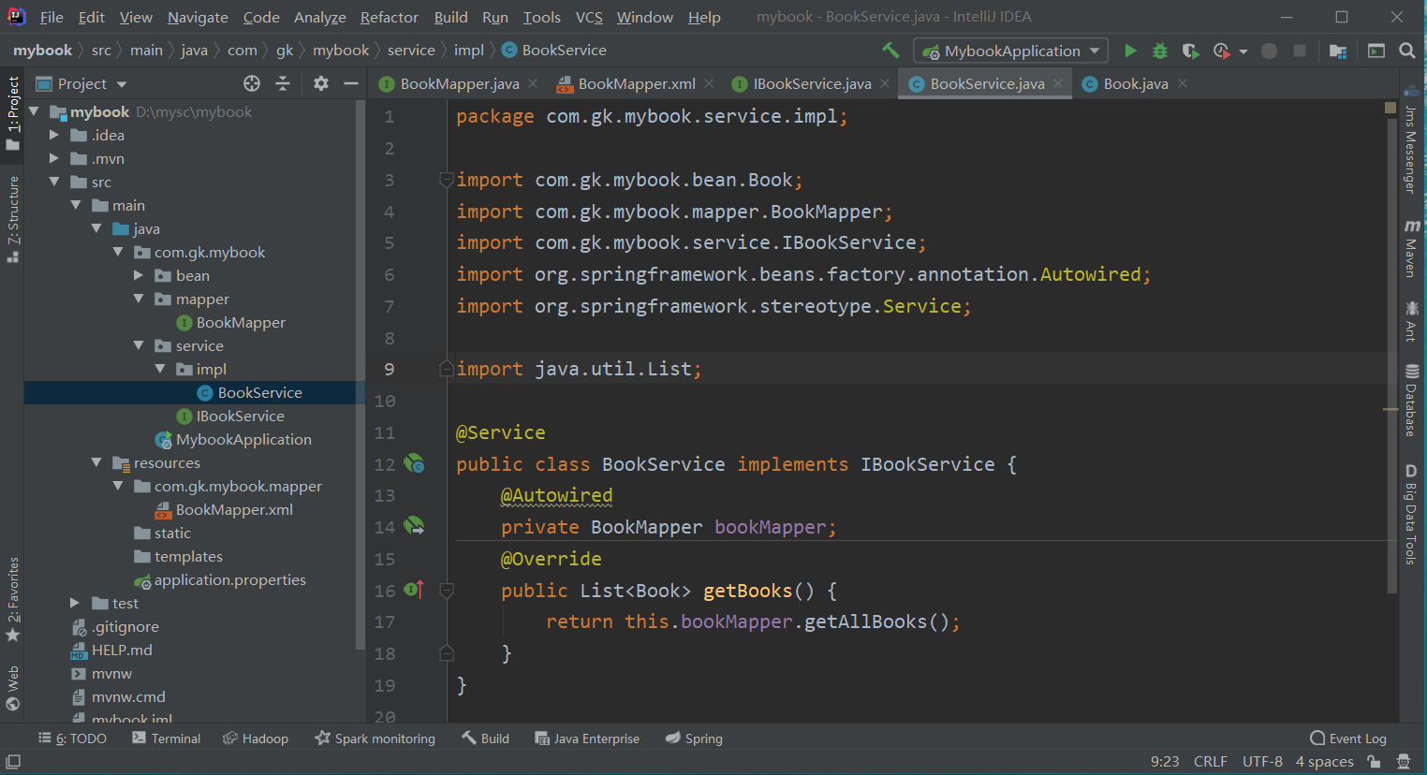Collapse the src folder
This screenshot has width=1427, height=775.
point(54,182)
